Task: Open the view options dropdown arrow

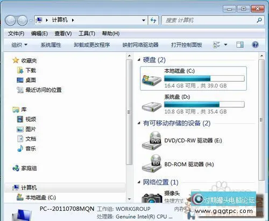Action: tap(225, 45)
